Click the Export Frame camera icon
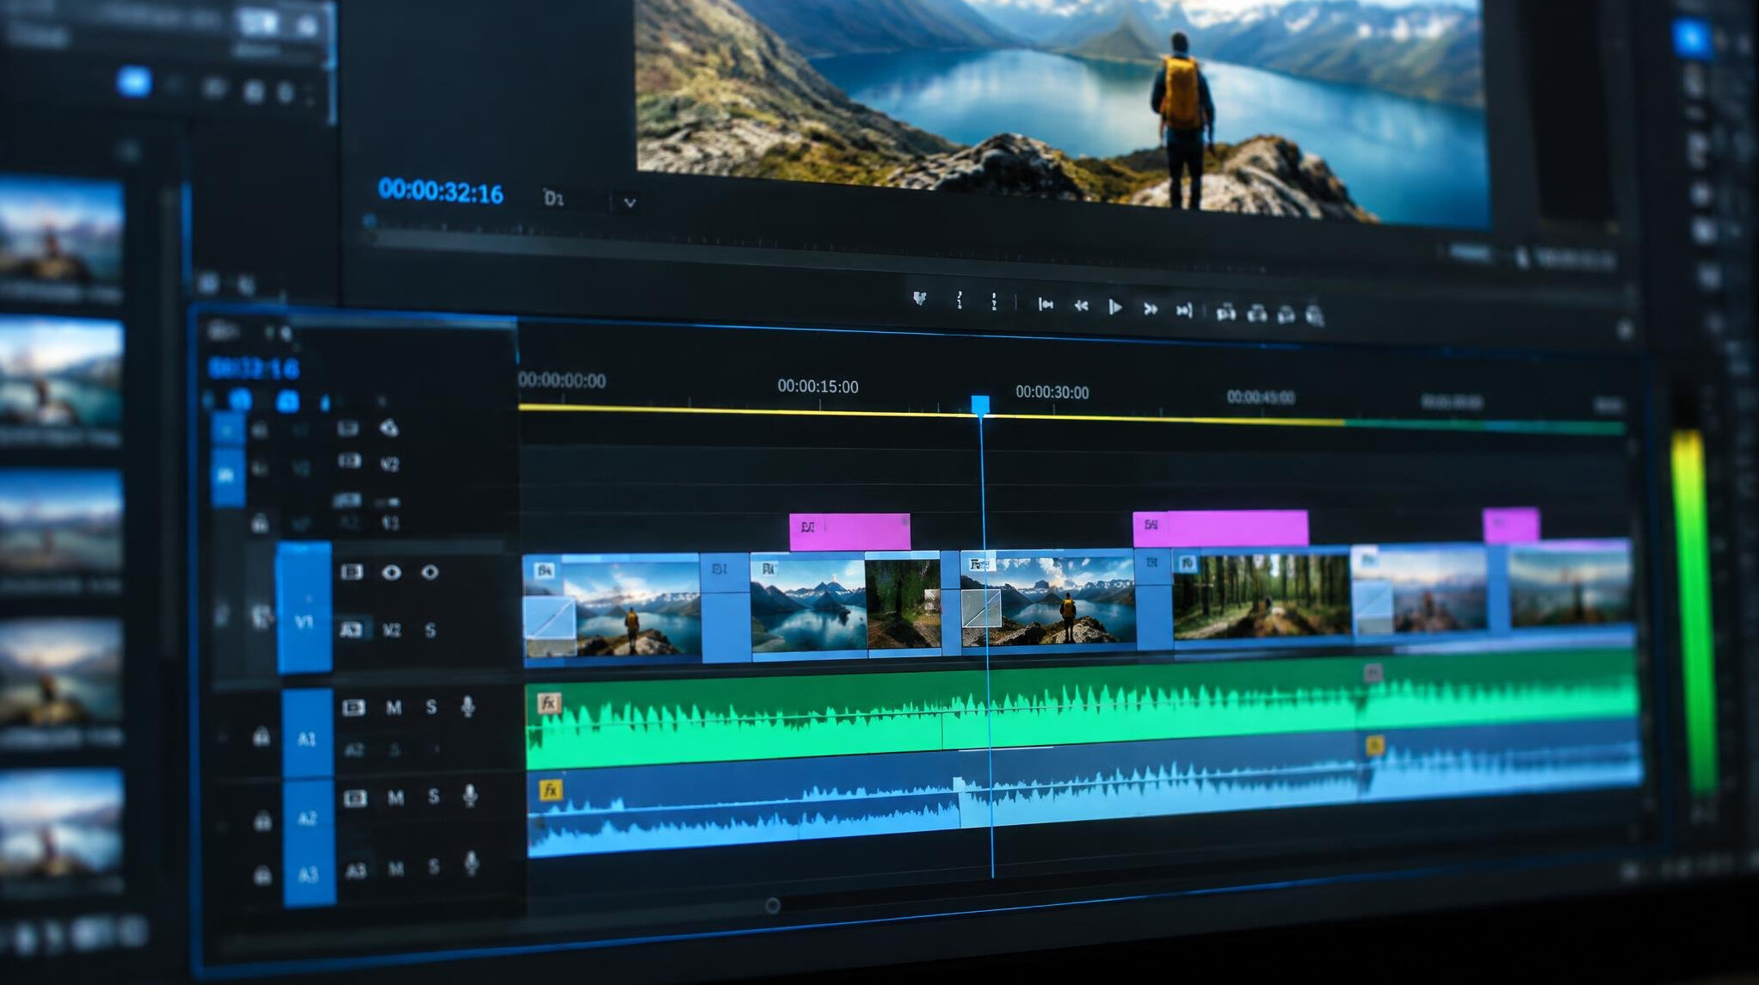Viewport: 1759px width, 985px height. point(1286,316)
